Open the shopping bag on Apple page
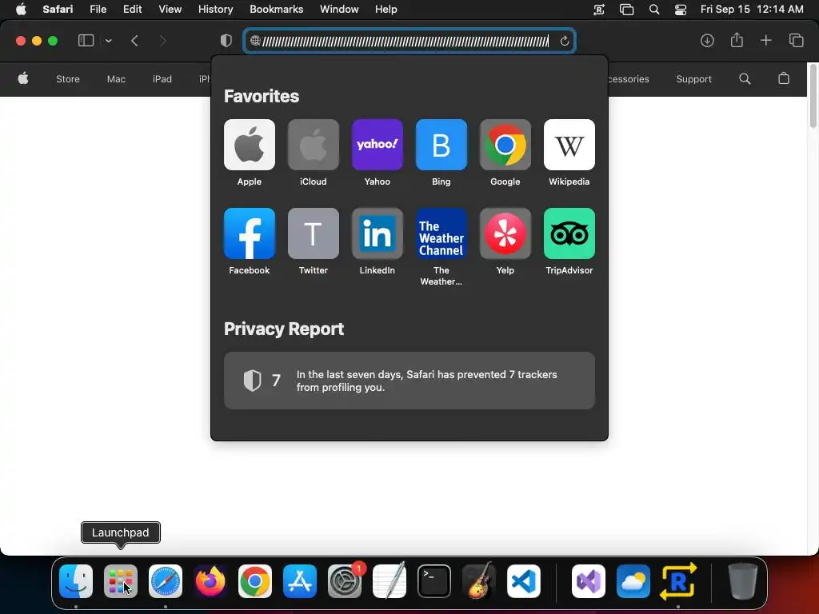Screen dimensions: 819x614 tap(784, 78)
